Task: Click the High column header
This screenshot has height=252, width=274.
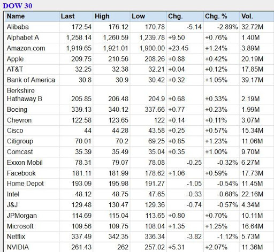Action: [x=102, y=16]
